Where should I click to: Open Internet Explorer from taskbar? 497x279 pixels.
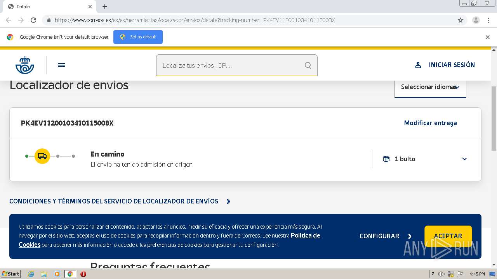[x=31, y=274]
